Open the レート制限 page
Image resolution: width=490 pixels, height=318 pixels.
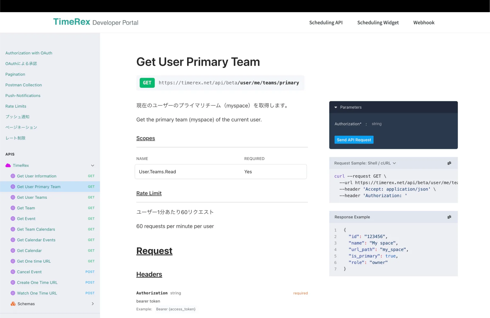(15, 138)
